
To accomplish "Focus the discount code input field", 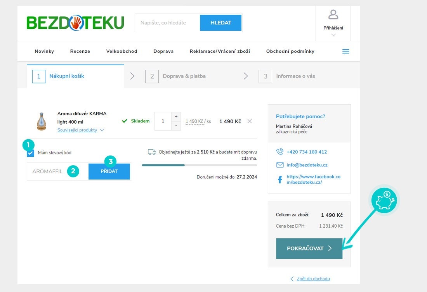I will click(x=58, y=171).
